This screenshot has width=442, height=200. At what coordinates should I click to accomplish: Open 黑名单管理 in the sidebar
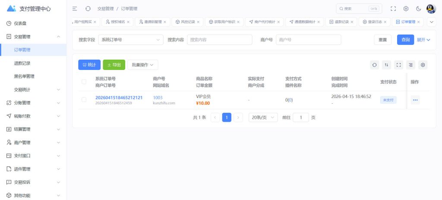click(33, 76)
